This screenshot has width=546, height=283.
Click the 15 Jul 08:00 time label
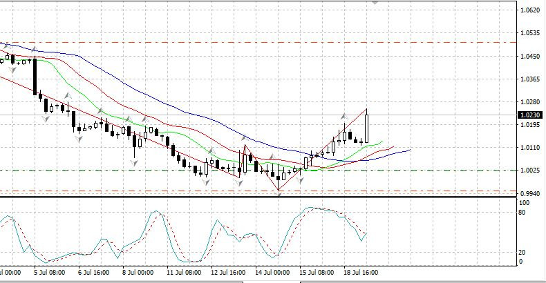point(317,272)
